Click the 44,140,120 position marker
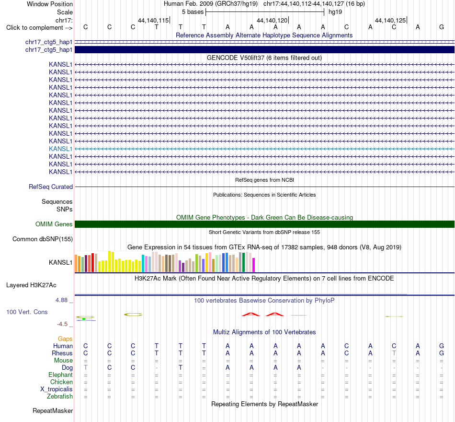 click(x=272, y=20)
